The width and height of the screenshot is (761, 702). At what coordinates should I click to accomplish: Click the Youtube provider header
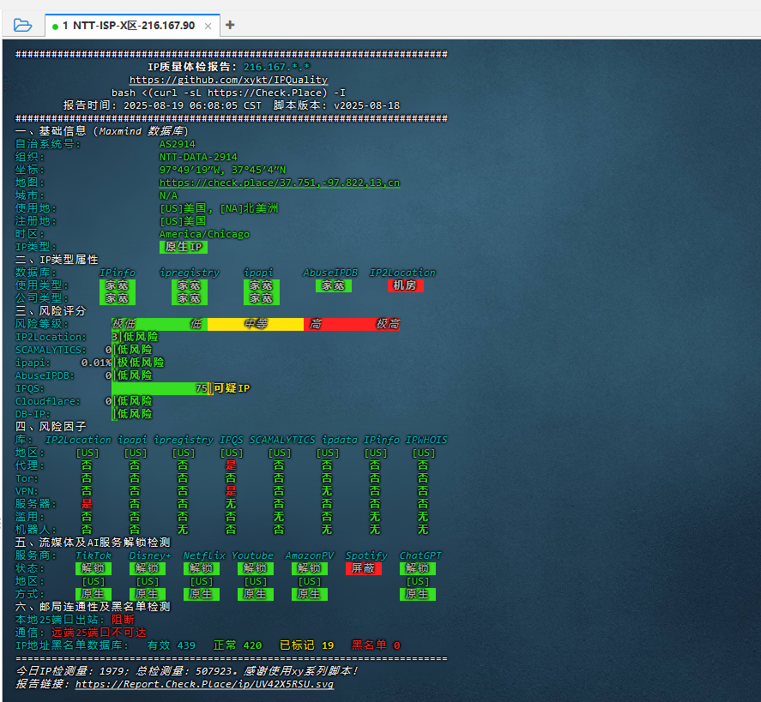[x=252, y=555]
